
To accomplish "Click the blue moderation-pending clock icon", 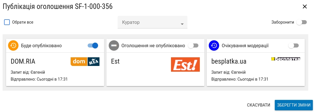I will tap(214, 45).
